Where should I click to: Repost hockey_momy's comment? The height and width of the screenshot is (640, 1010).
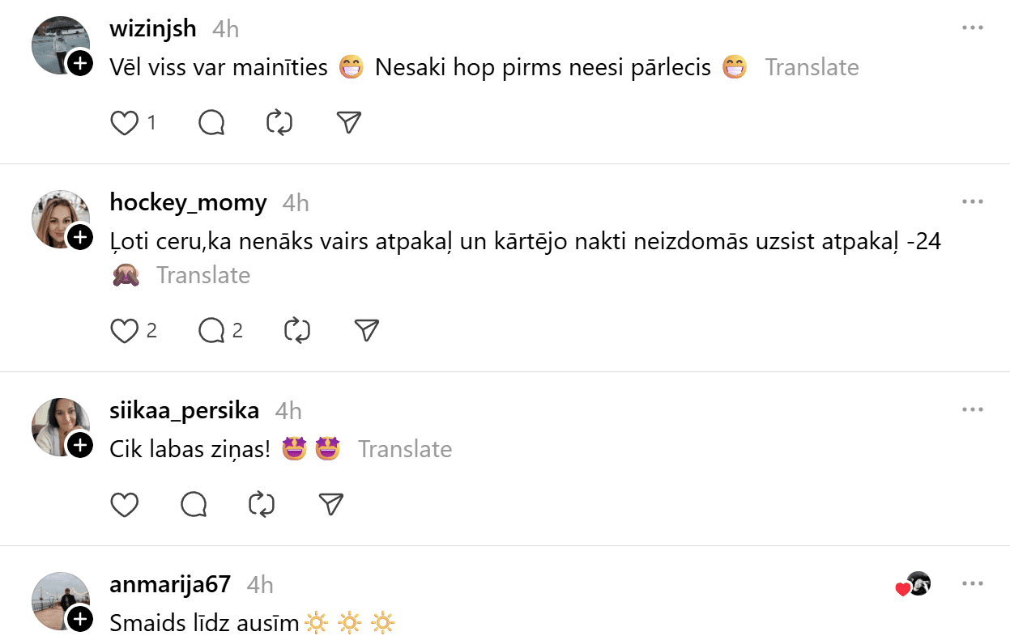click(x=297, y=330)
